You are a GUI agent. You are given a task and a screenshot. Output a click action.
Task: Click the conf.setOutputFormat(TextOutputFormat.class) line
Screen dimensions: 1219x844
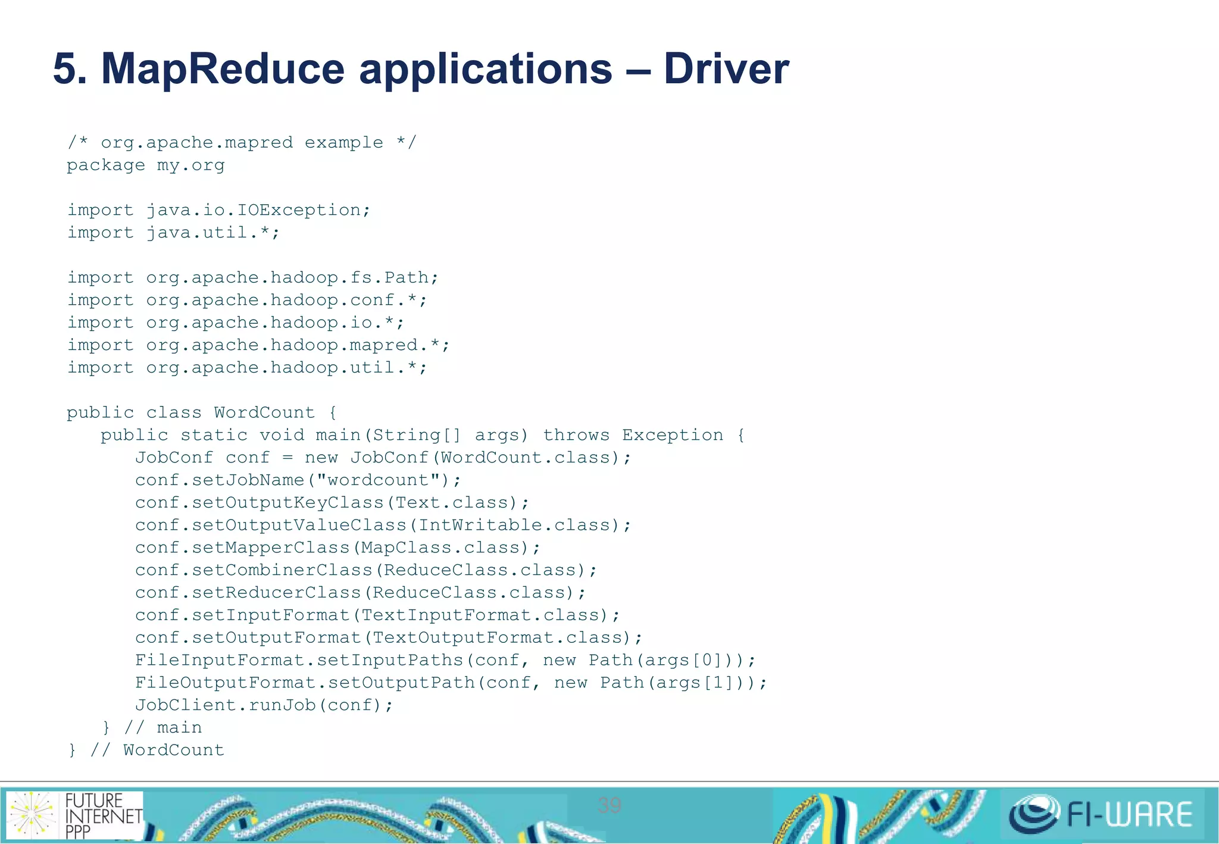pos(389,639)
